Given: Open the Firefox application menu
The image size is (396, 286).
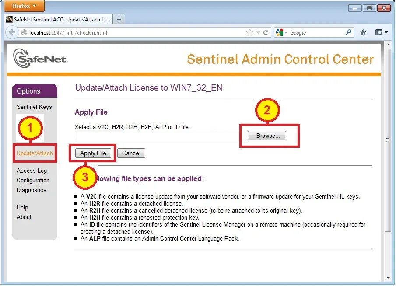Looking at the screenshot, I should coord(24,6).
